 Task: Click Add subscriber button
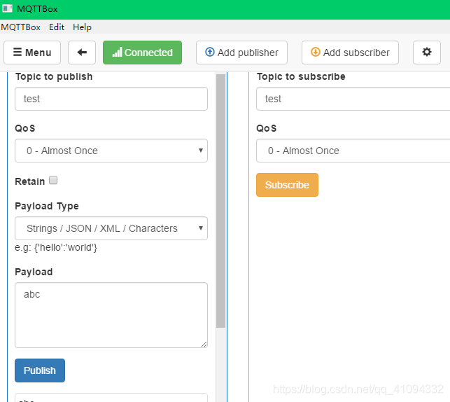click(350, 53)
